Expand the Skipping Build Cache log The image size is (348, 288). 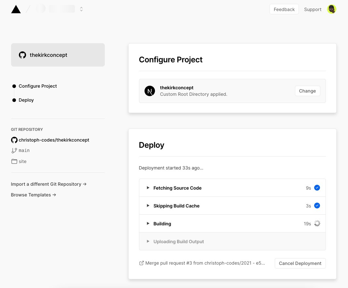coord(148,206)
